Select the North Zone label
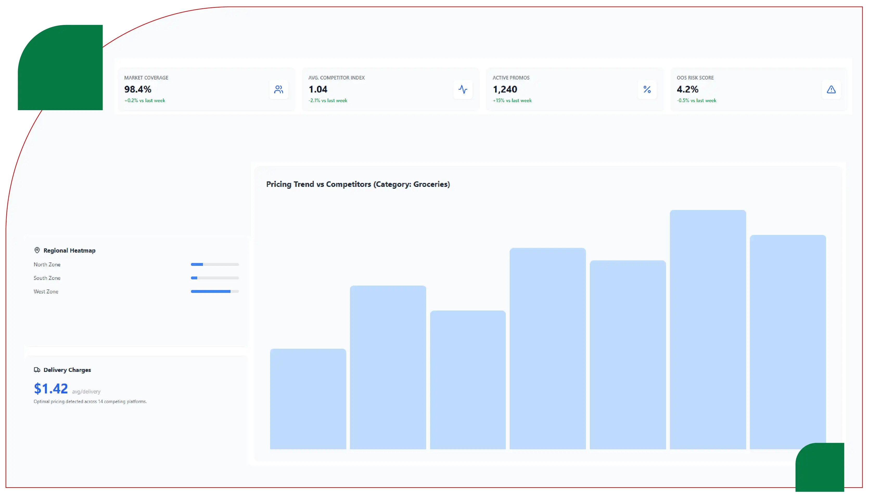 coord(47,264)
